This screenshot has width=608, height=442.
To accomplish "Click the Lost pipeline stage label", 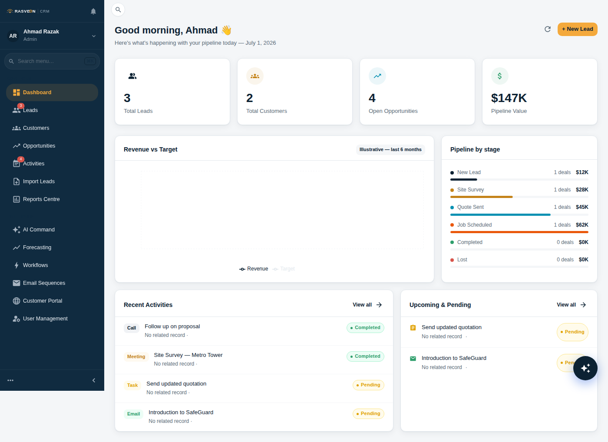I will click(462, 260).
